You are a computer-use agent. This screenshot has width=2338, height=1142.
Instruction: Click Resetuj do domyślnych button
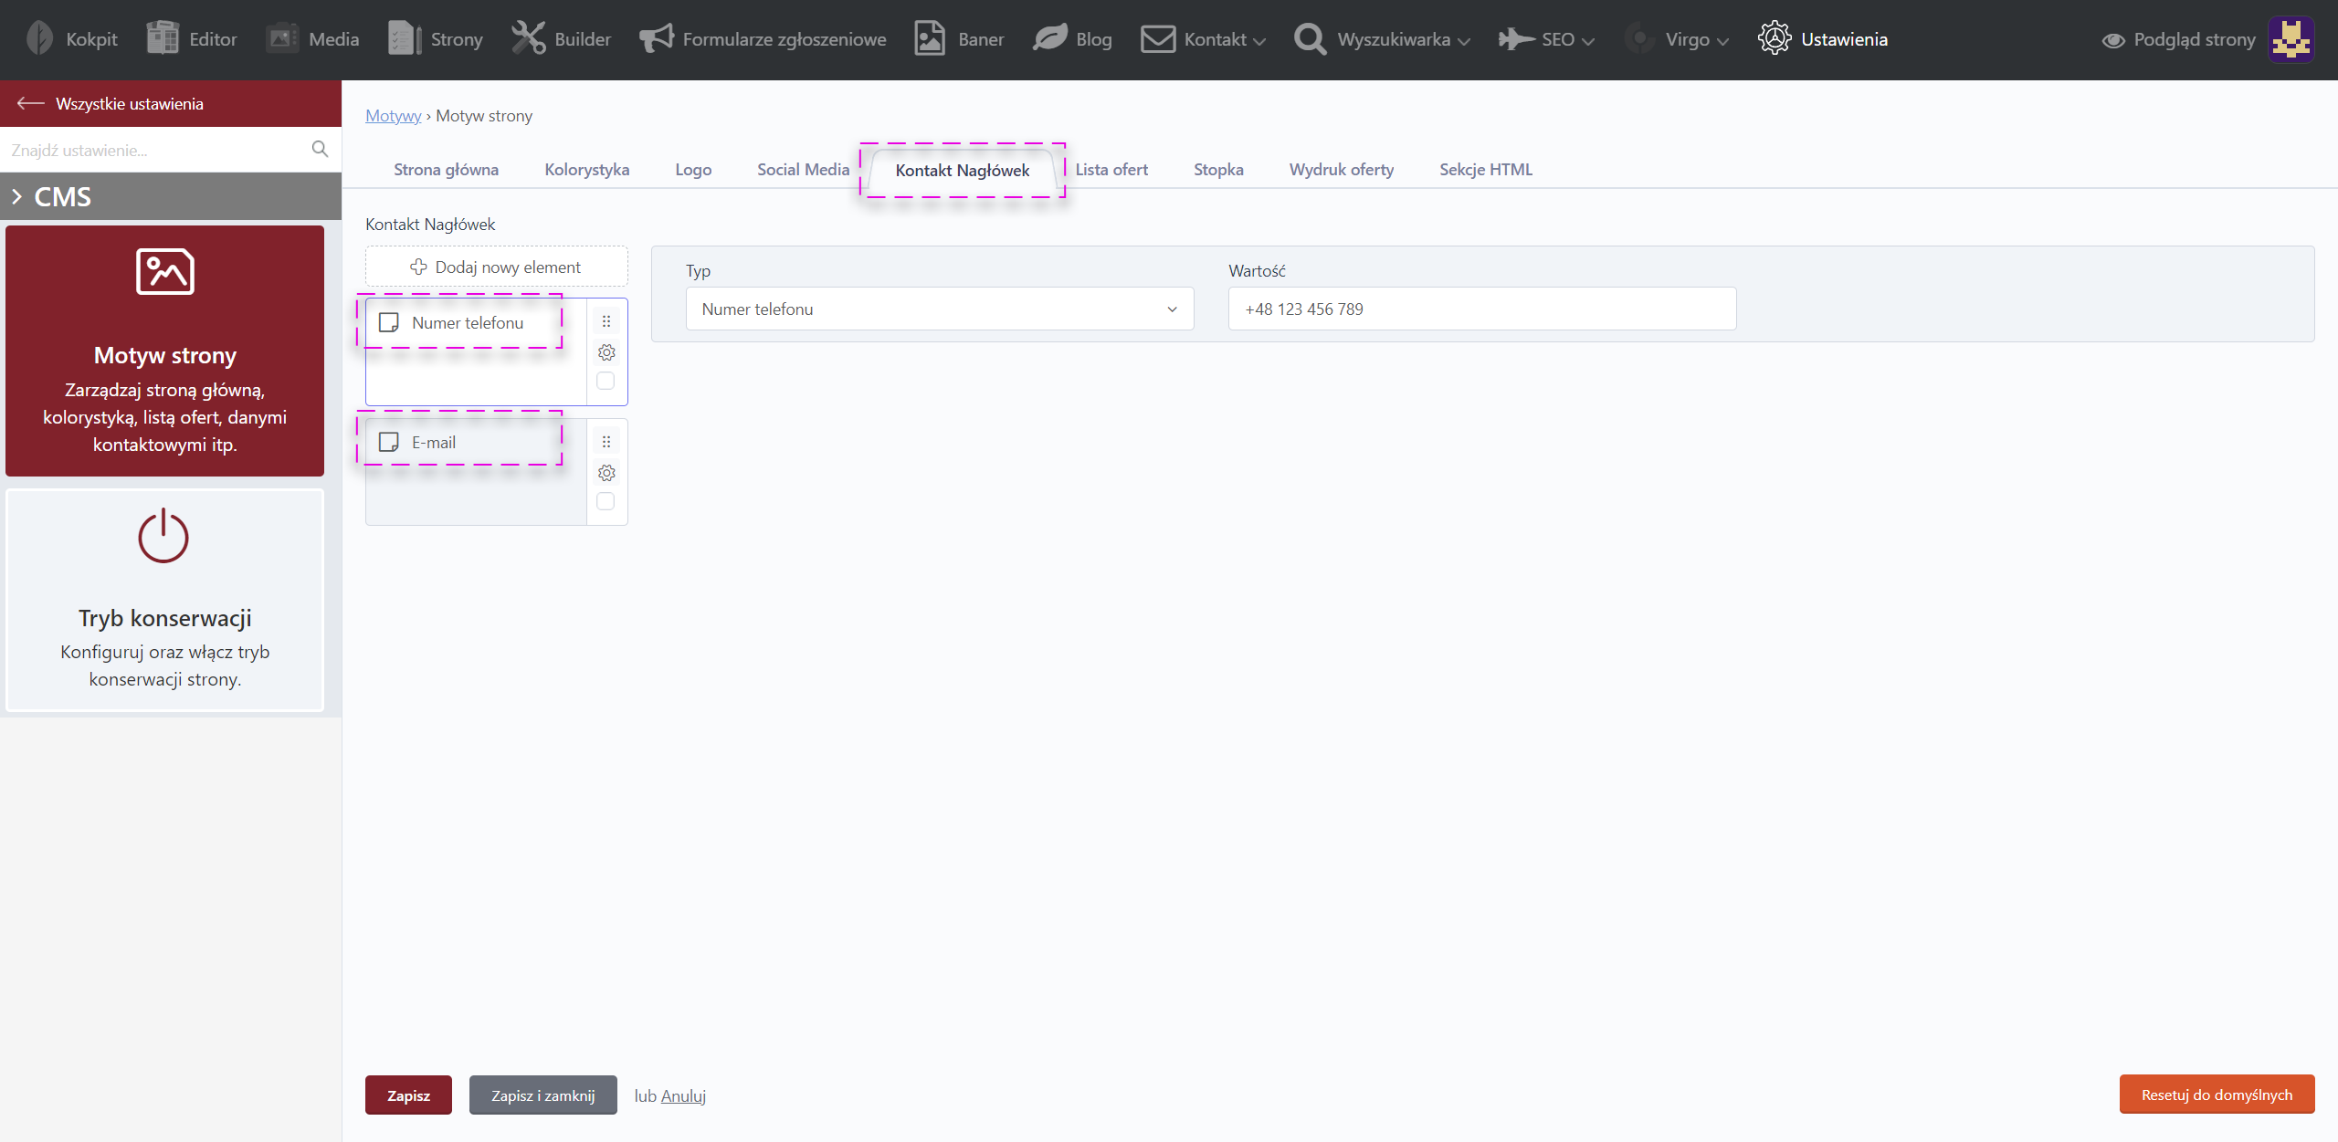pyautogui.click(x=2216, y=1095)
